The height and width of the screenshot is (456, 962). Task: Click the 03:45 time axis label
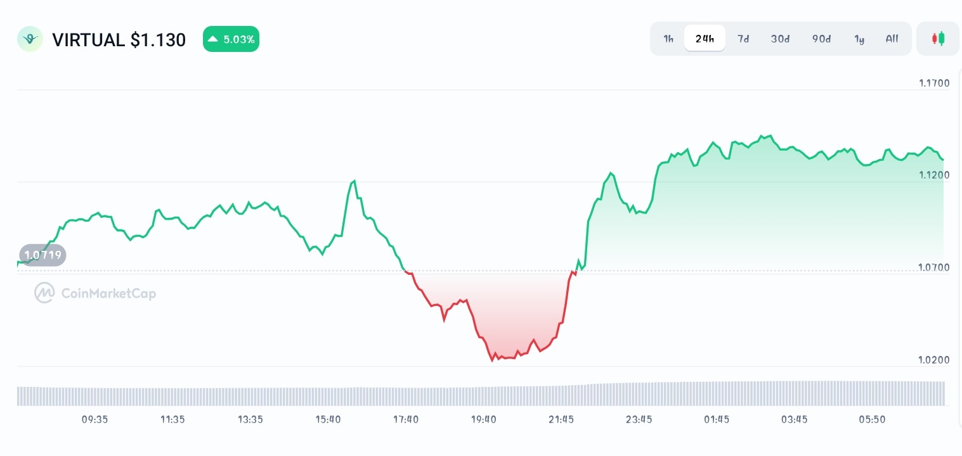[x=794, y=419]
